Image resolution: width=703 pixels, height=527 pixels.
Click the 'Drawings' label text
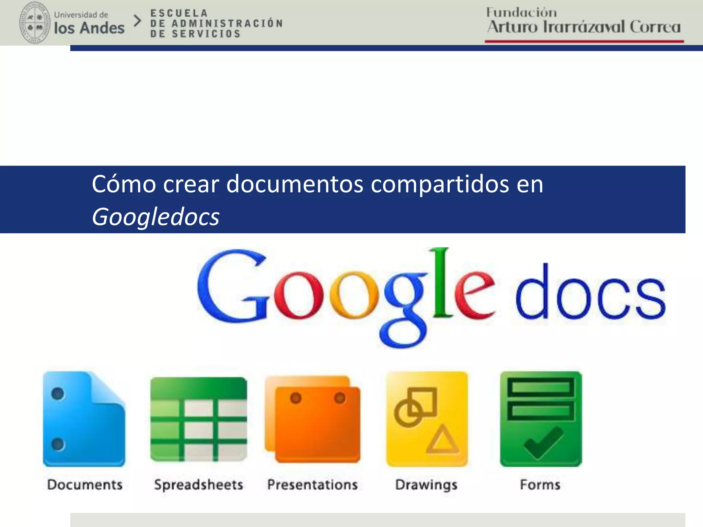coord(426,485)
